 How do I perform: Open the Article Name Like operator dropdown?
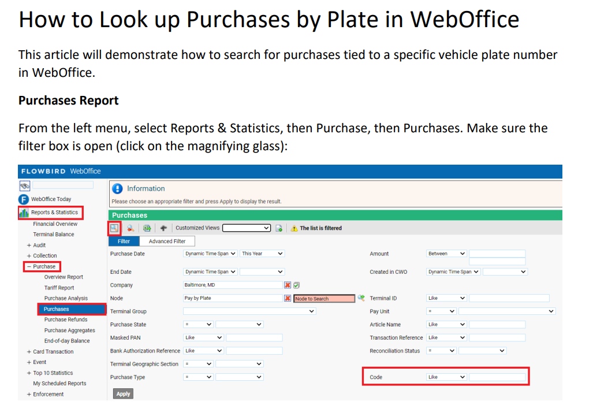click(446, 324)
